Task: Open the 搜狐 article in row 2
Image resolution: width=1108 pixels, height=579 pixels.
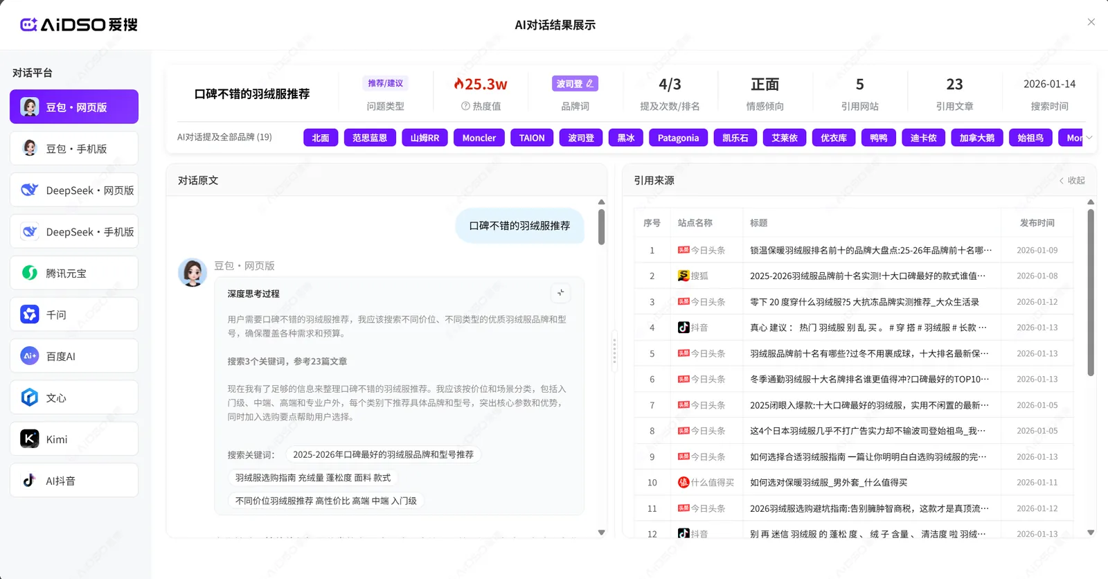Action: click(x=868, y=276)
